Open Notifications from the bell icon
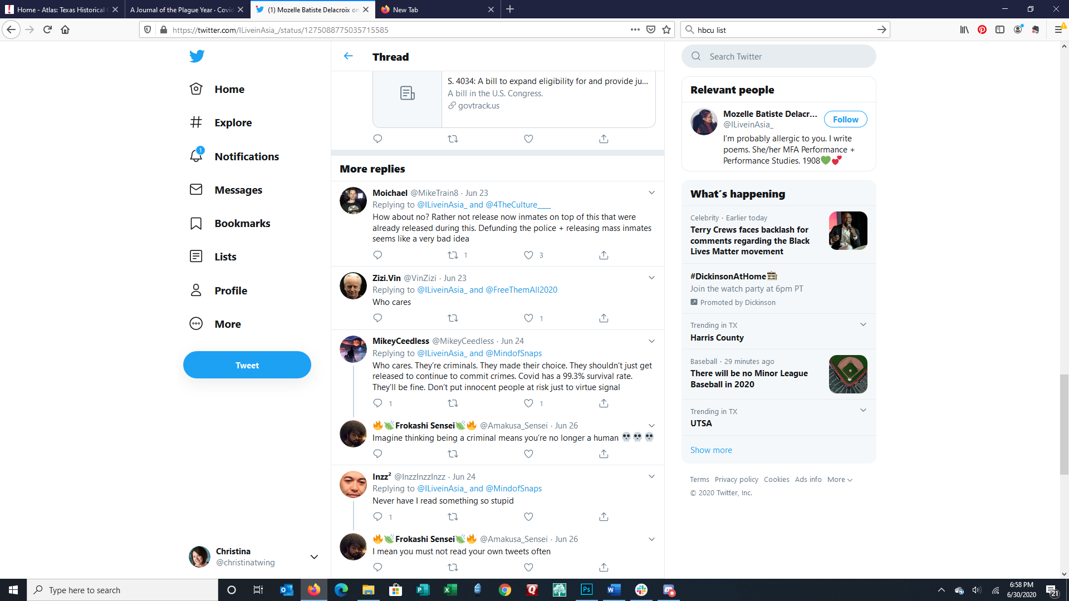The height and width of the screenshot is (601, 1069). (196, 156)
